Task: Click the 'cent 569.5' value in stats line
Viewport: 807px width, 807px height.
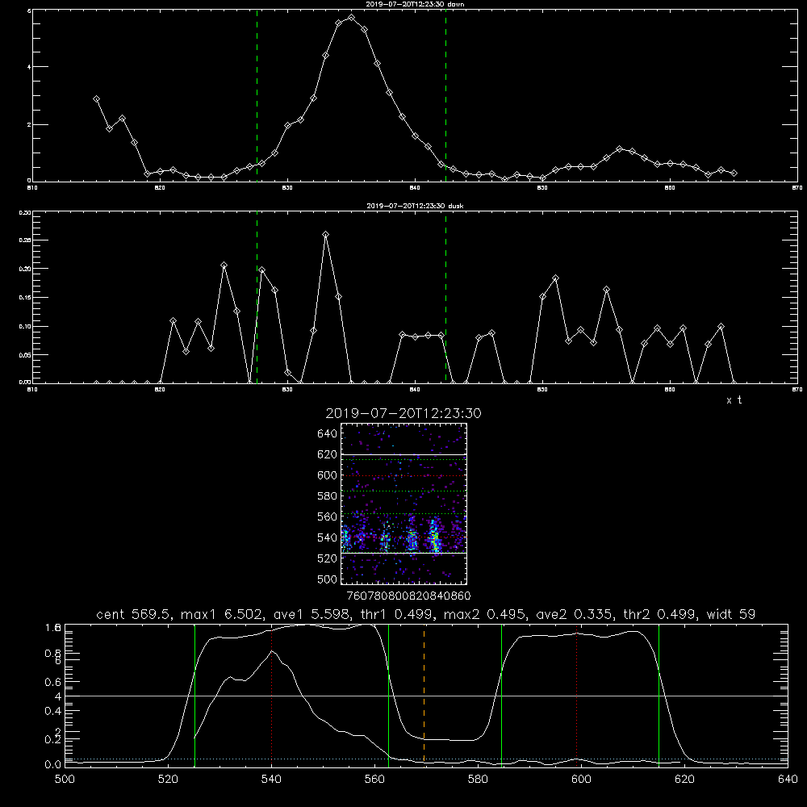Action: pos(135,614)
